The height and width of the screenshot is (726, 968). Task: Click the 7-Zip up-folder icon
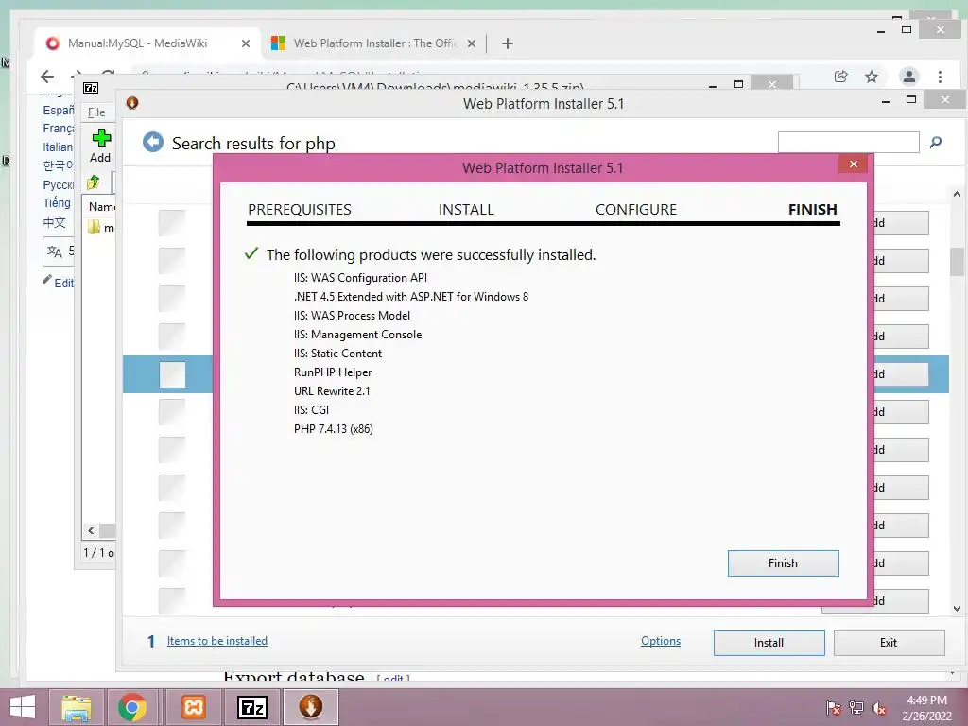click(x=94, y=182)
